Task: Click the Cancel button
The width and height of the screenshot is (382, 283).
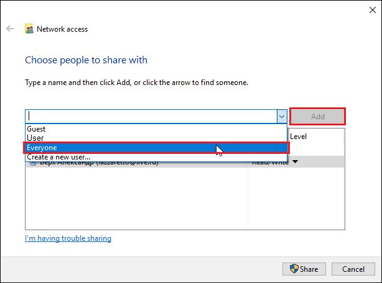Action: click(x=353, y=269)
